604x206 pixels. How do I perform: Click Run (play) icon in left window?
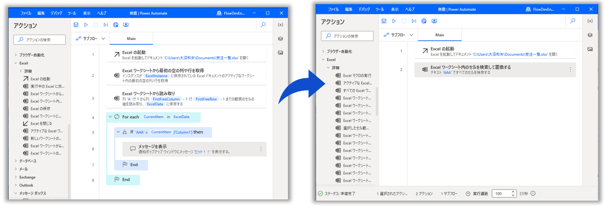86,25
